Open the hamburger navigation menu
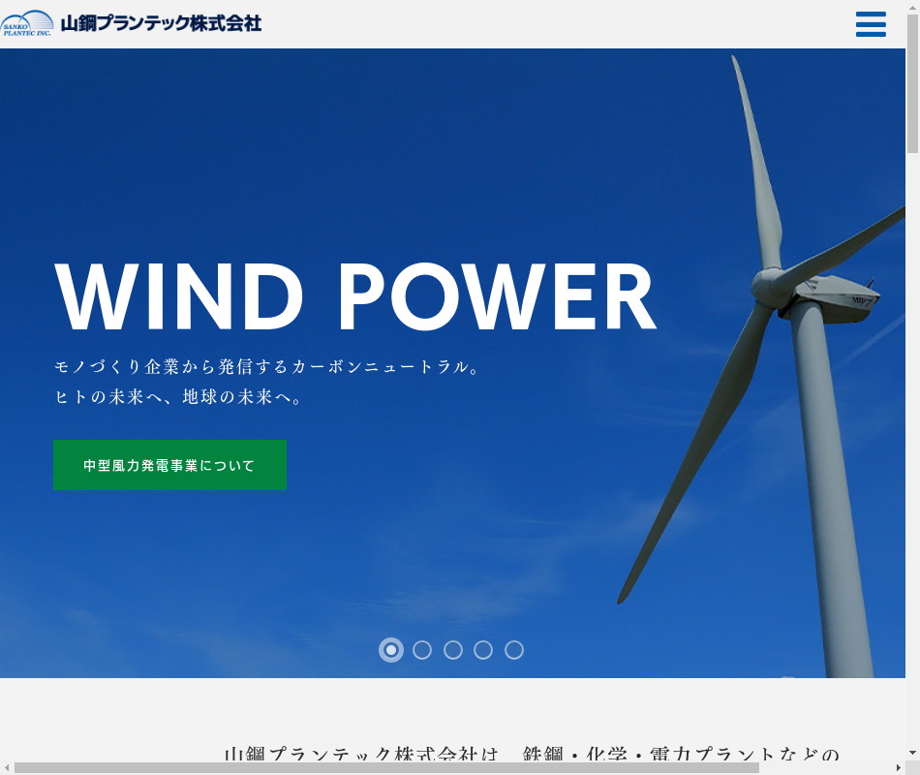This screenshot has width=920, height=775. coord(871,24)
